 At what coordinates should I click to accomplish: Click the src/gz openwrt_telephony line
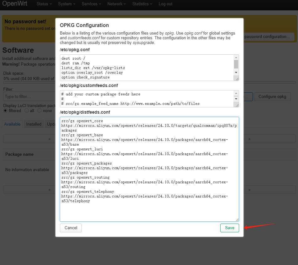[x=88, y=192]
